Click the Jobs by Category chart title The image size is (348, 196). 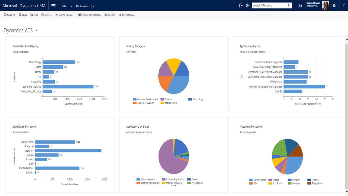pyautogui.click(x=135, y=46)
